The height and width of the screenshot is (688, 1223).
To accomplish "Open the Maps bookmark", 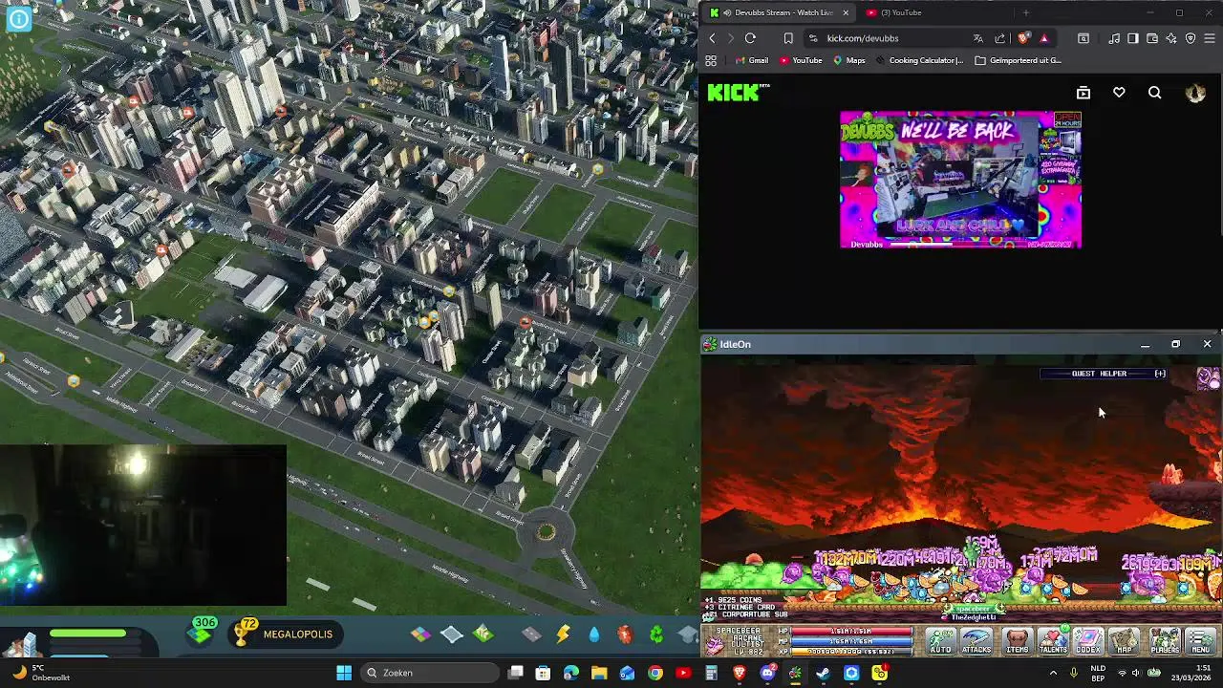I will click(x=848, y=60).
